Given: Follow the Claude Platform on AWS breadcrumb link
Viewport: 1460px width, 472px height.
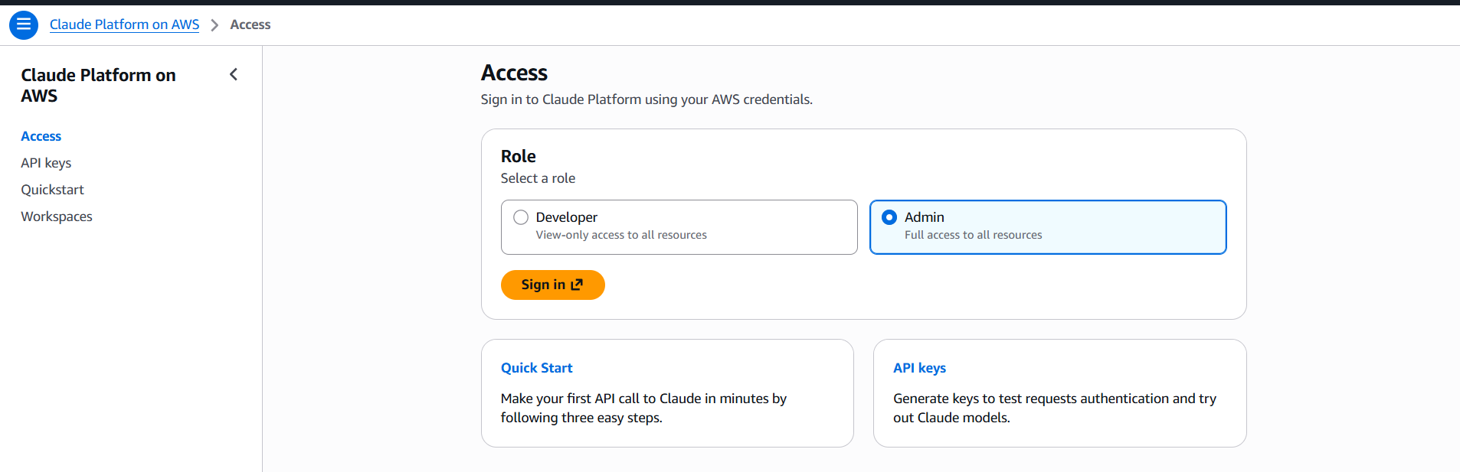Looking at the screenshot, I should click(x=124, y=24).
